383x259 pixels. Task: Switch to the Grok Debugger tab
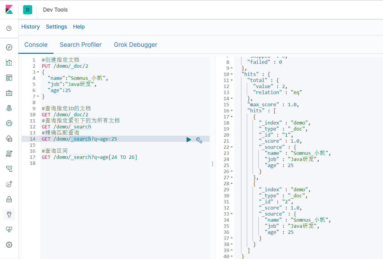click(136, 45)
